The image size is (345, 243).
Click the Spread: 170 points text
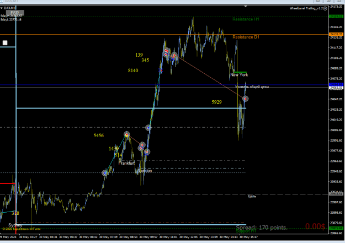click(262, 228)
